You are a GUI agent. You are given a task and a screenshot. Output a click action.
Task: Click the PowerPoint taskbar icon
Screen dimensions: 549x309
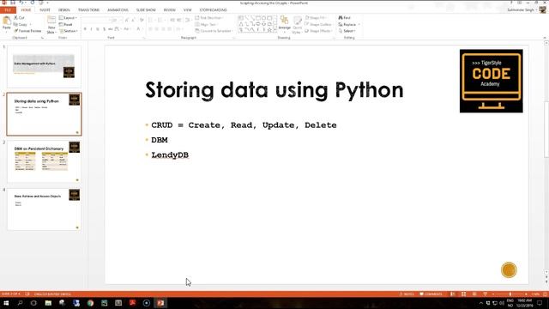[160, 303]
